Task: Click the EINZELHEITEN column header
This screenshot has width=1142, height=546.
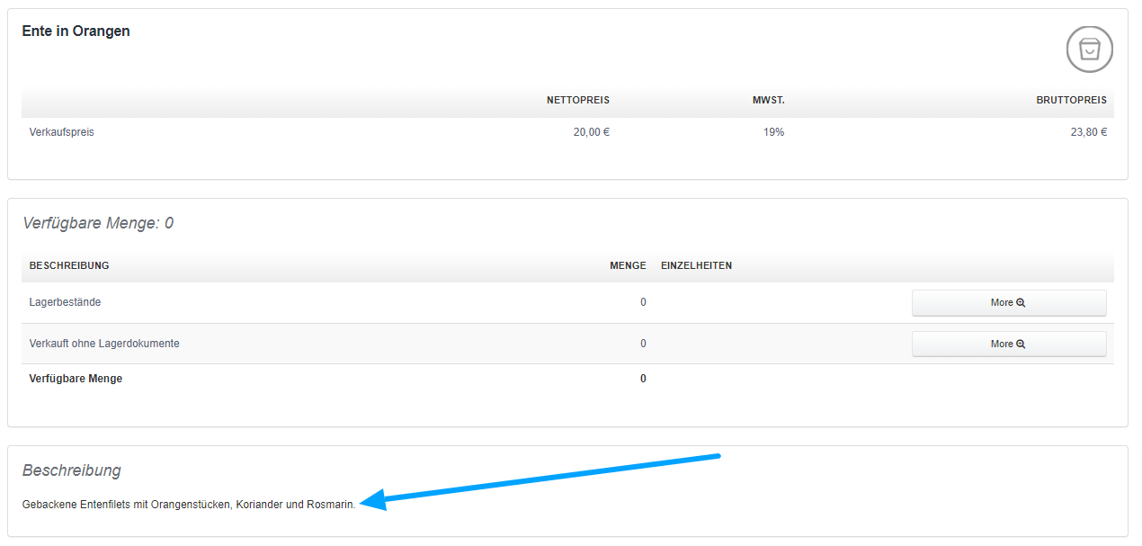Action: pyautogui.click(x=697, y=266)
